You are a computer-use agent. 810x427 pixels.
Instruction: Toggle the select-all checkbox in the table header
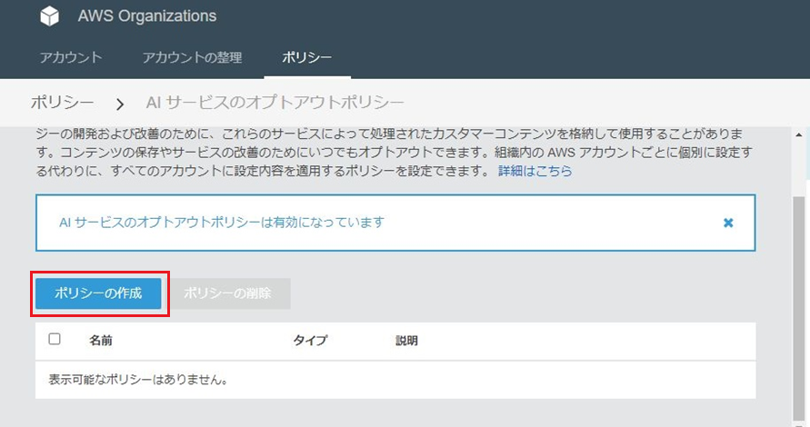55,339
